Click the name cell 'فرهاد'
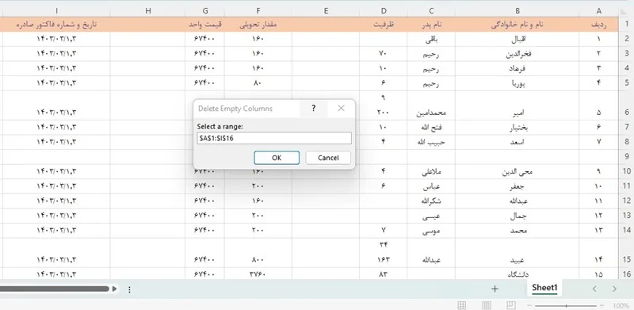This screenshot has width=634, height=310. [518, 68]
